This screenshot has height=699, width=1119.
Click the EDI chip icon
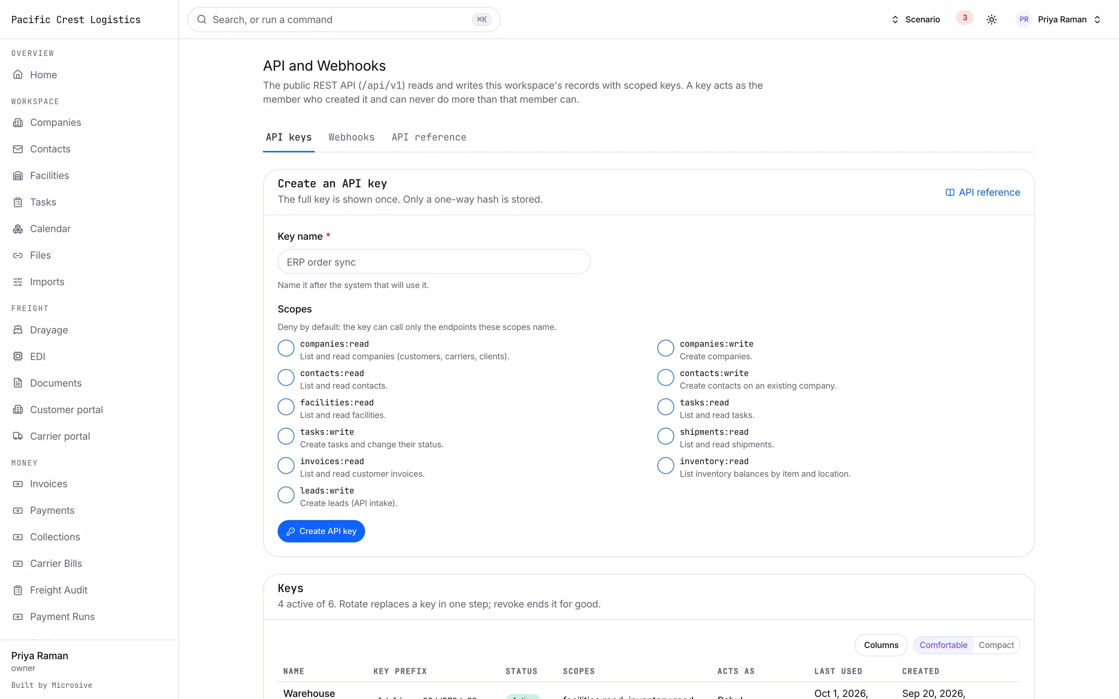click(17, 356)
